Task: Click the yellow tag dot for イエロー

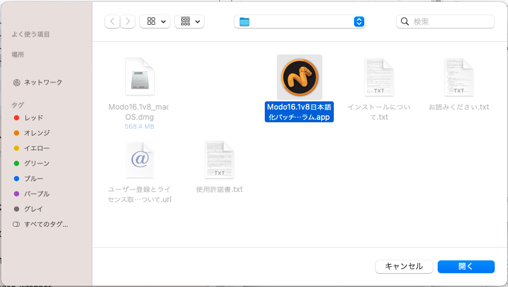Action: point(16,148)
